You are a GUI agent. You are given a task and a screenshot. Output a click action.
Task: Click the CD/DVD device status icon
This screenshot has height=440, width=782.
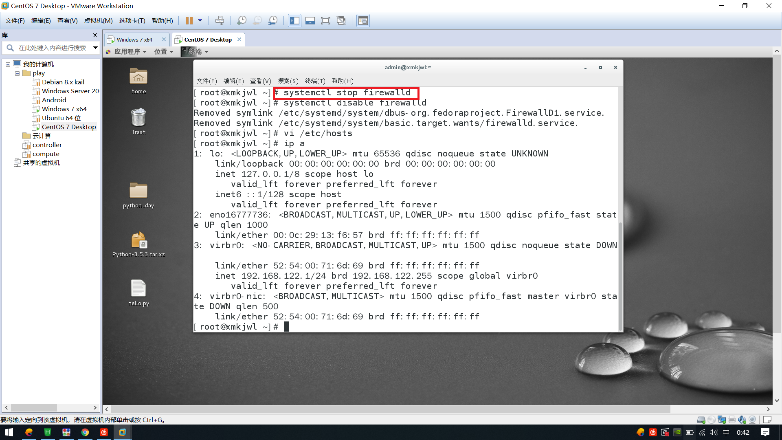[712, 420]
